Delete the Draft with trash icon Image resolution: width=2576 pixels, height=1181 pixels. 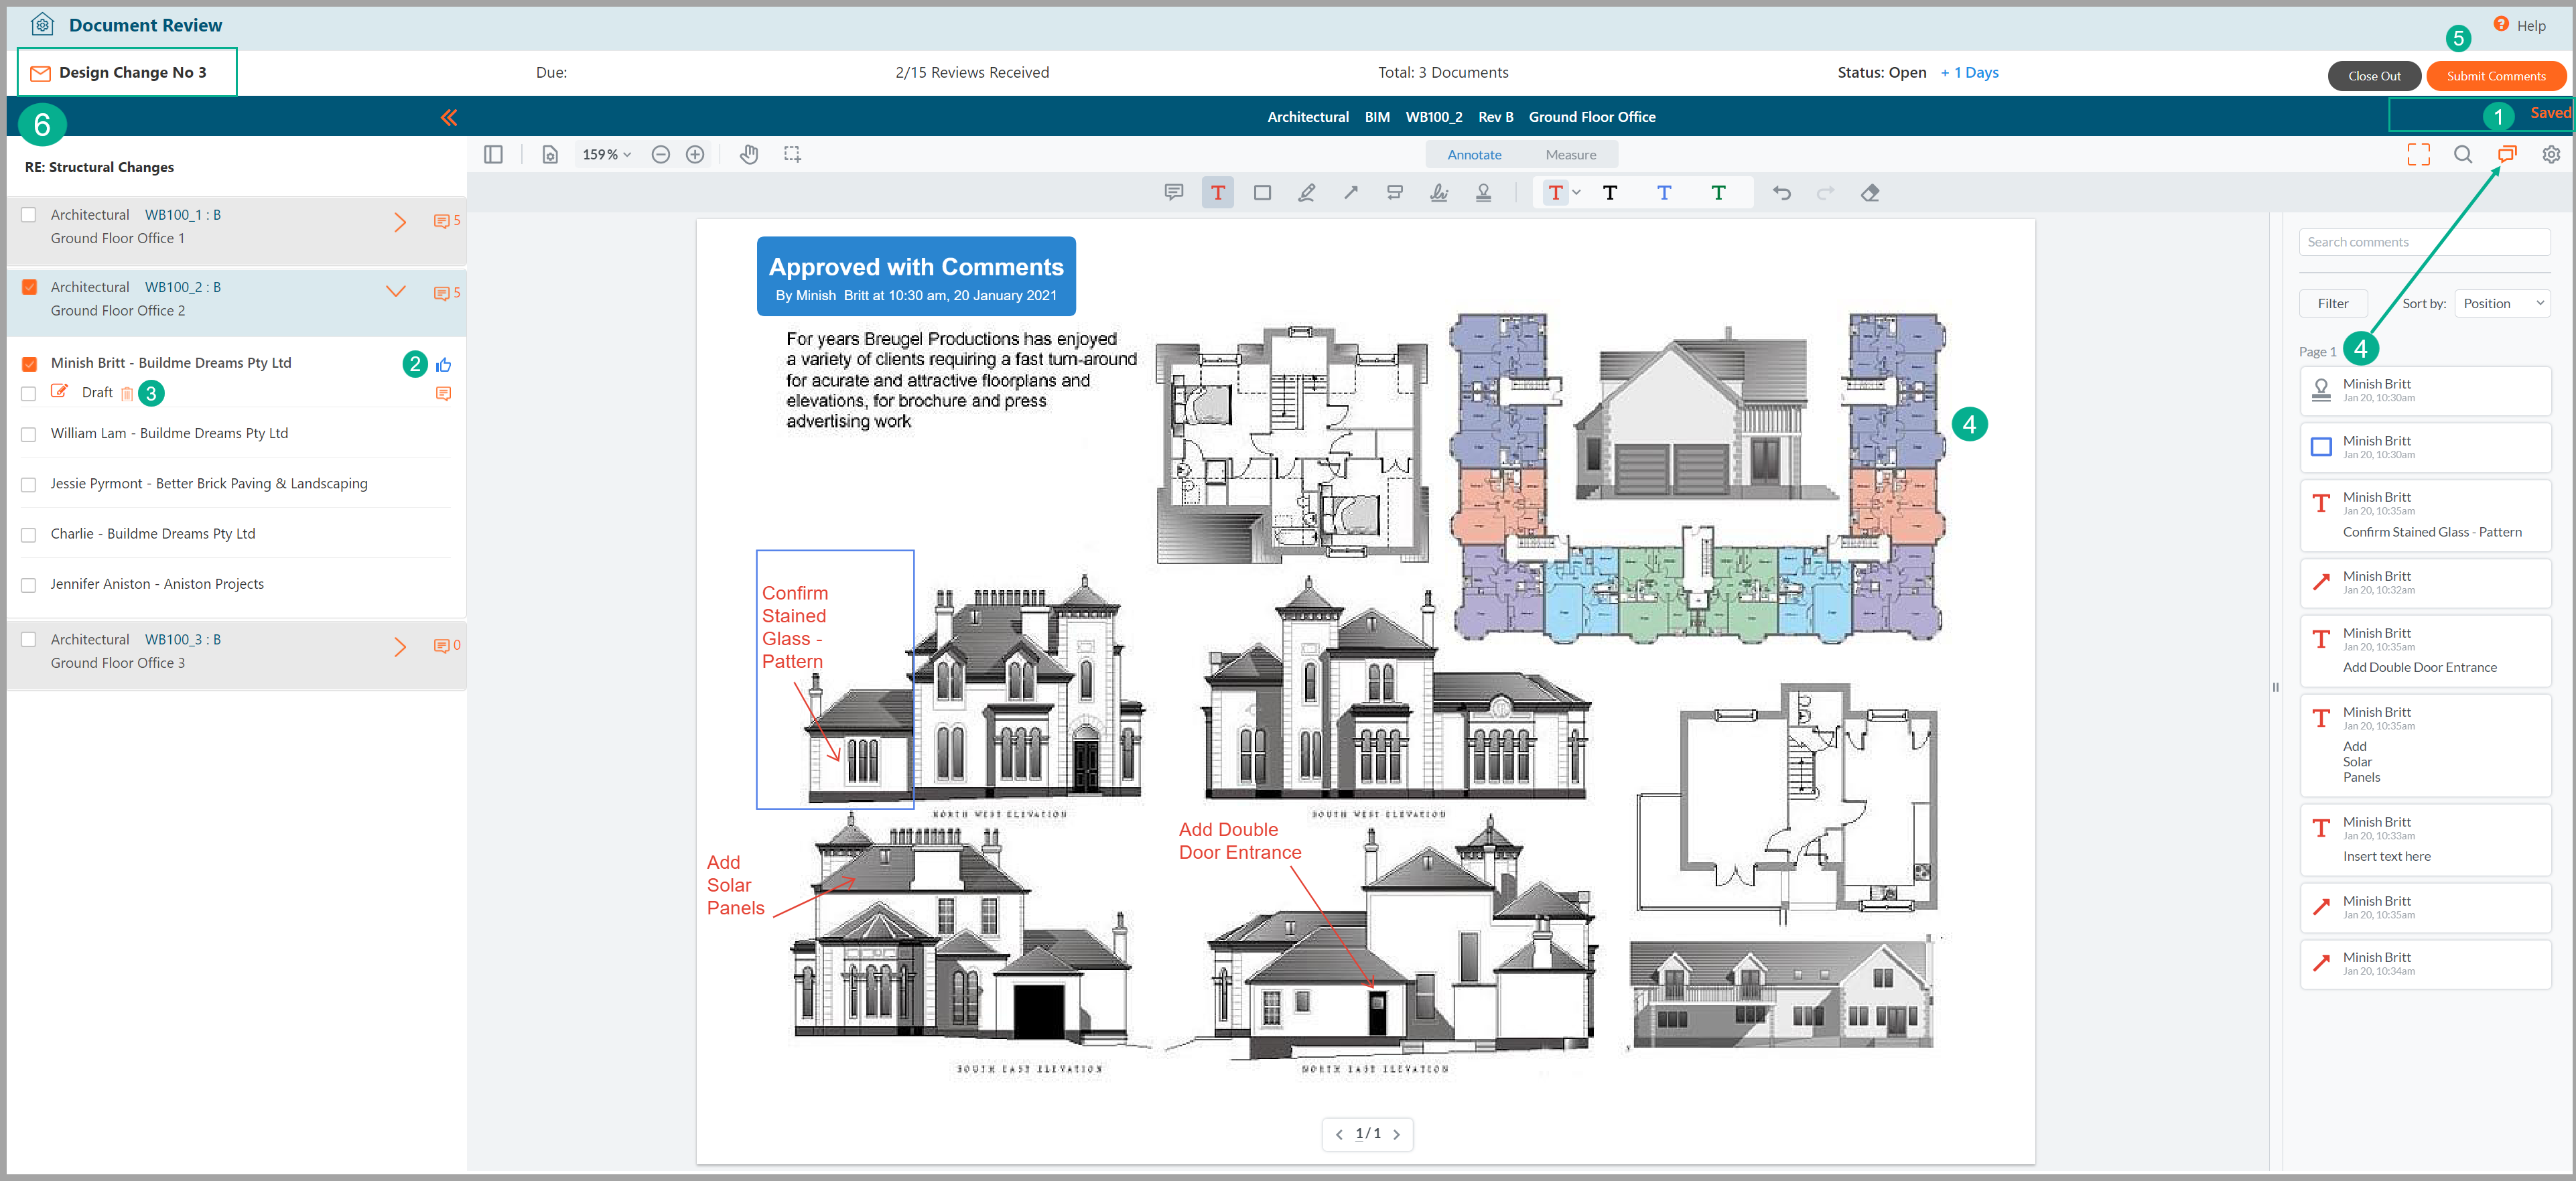[127, 393]
